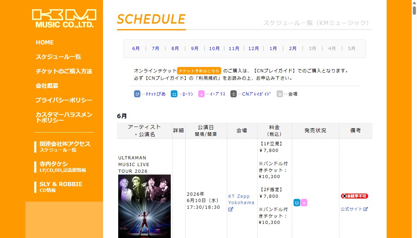Click the 6月 section heading

[x=122, y=116]
